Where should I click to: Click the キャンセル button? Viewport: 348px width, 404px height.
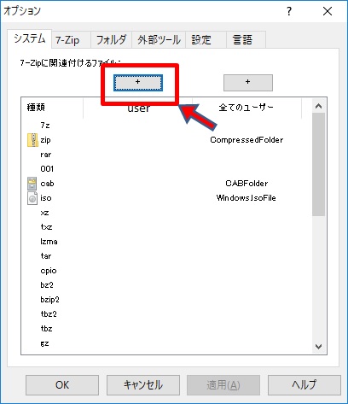(x=143, y=385)
